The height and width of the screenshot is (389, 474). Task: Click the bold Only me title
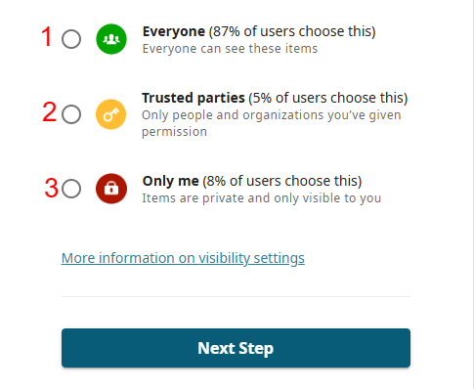coord(171,181)
